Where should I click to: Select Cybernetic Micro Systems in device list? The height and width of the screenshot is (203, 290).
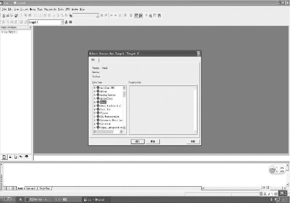111,120
